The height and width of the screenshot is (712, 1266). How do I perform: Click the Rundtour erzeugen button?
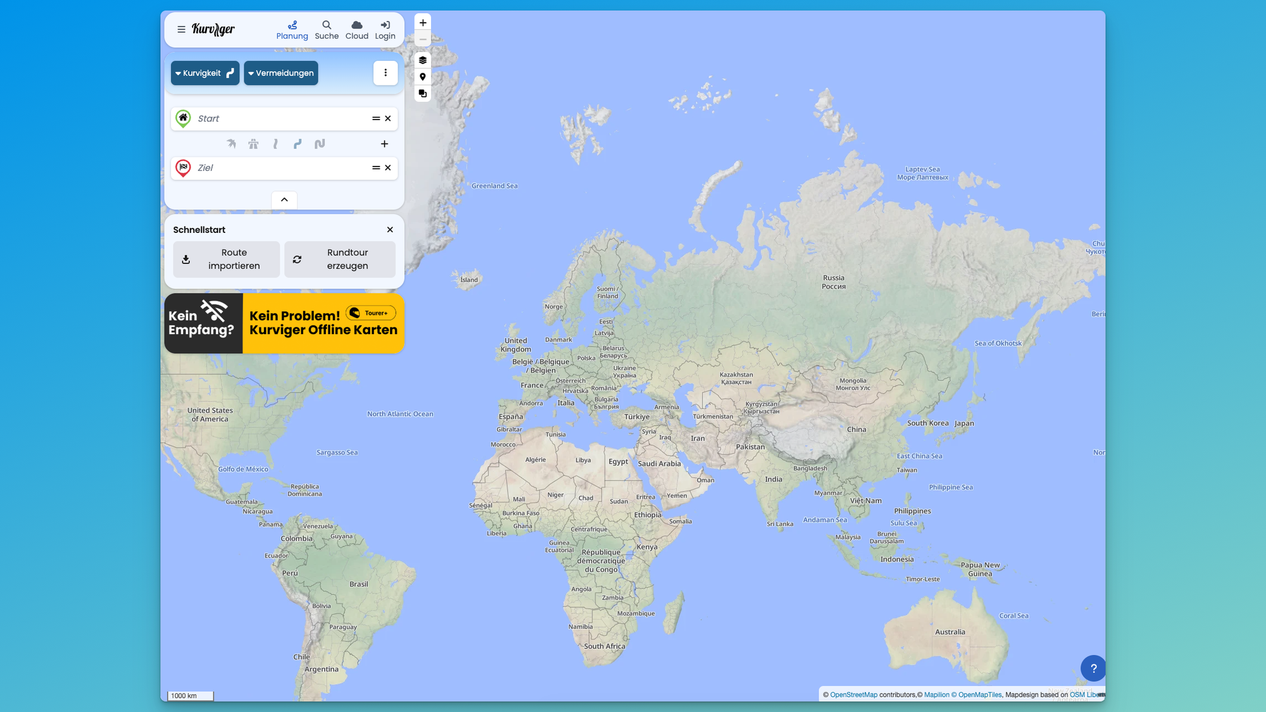[340, 259]
